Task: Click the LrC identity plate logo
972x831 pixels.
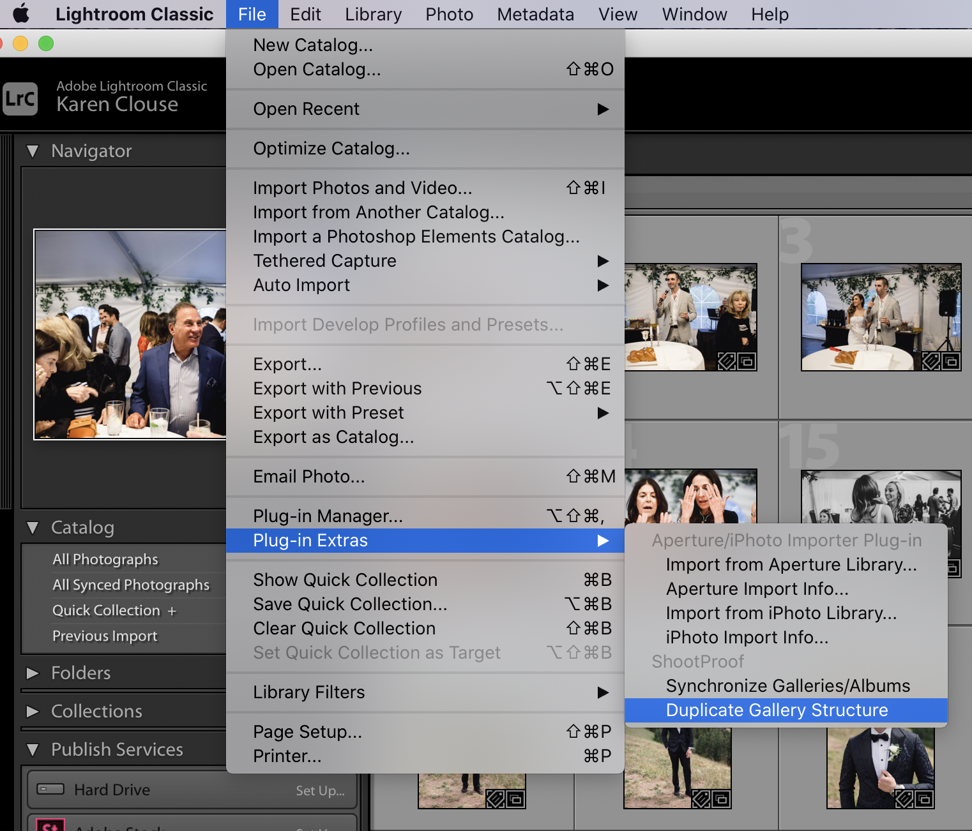Action: click(20, 99)
